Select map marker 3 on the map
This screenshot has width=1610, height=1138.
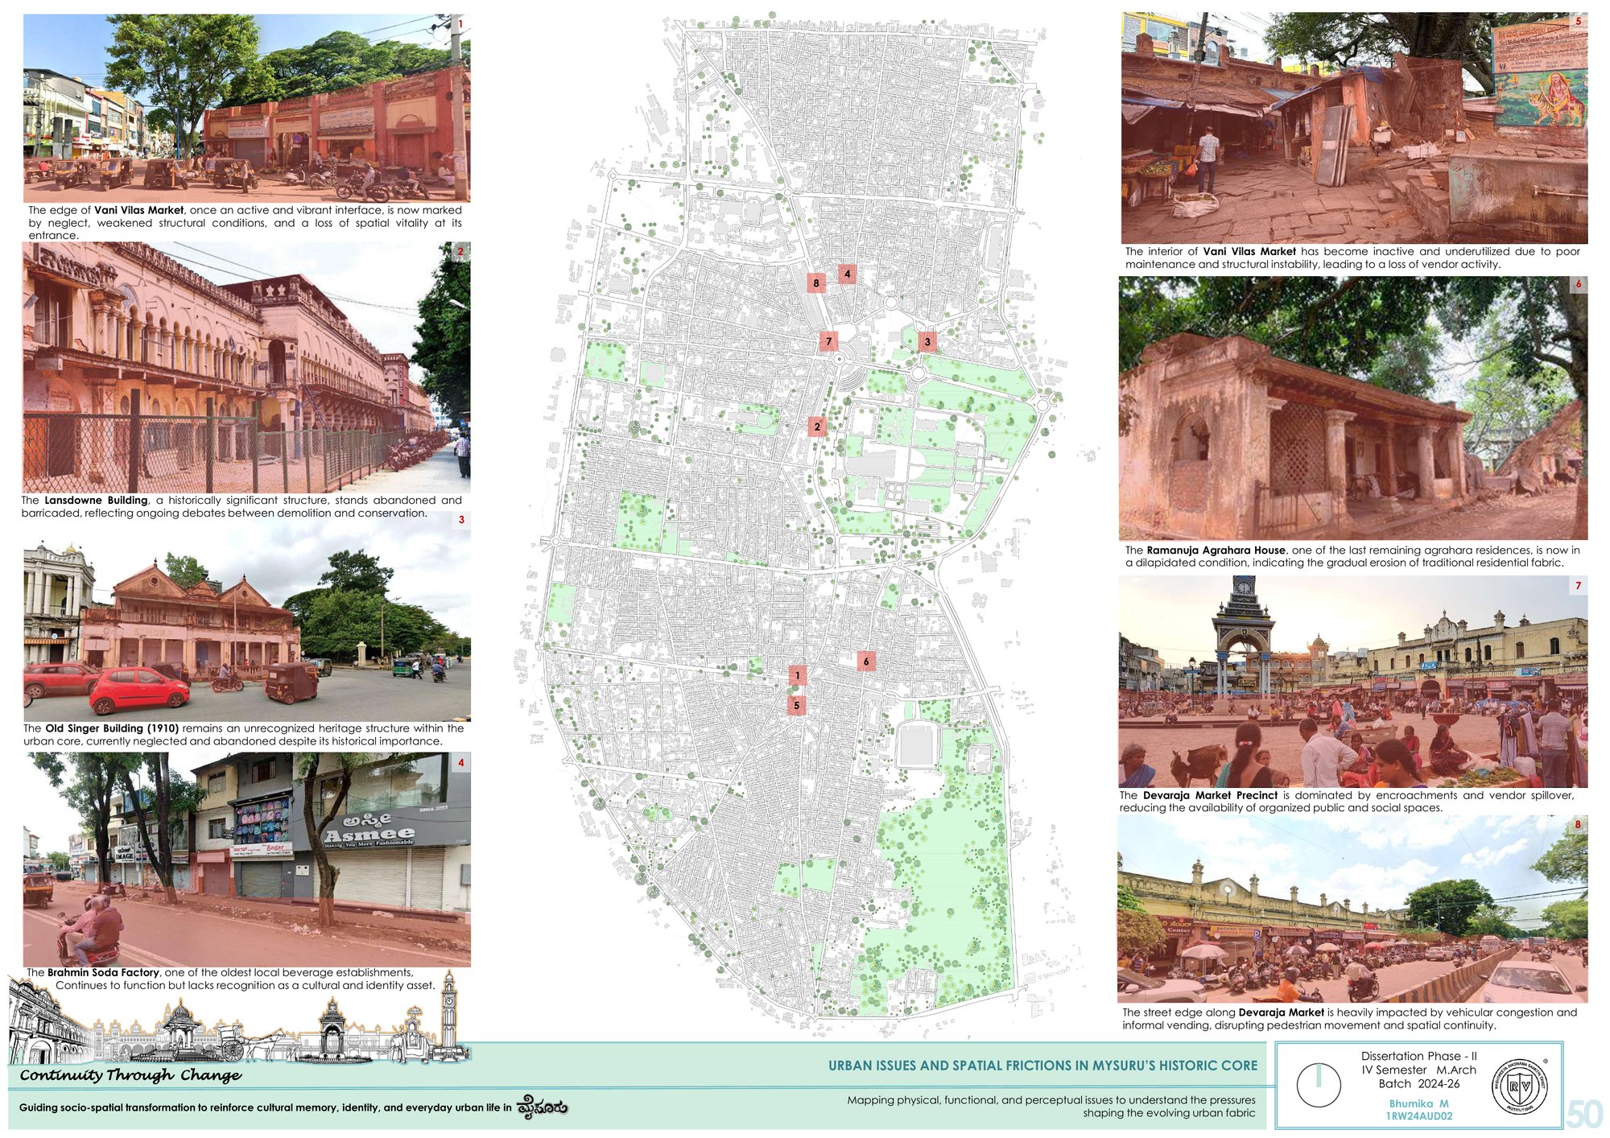pos(927,341)
